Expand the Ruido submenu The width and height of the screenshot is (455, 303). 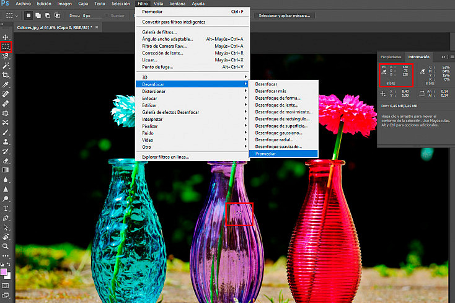click(x=192, y=133)
